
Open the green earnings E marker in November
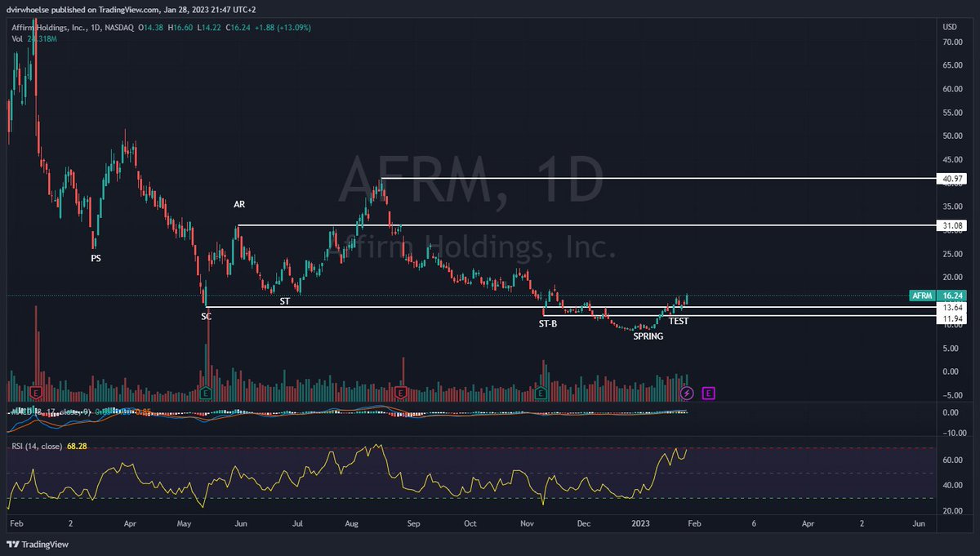541,394
